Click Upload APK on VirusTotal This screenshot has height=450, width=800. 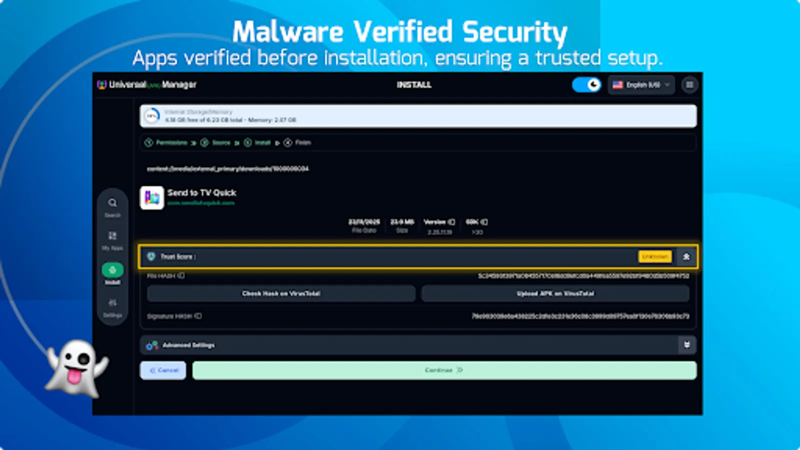click(555, 293)
